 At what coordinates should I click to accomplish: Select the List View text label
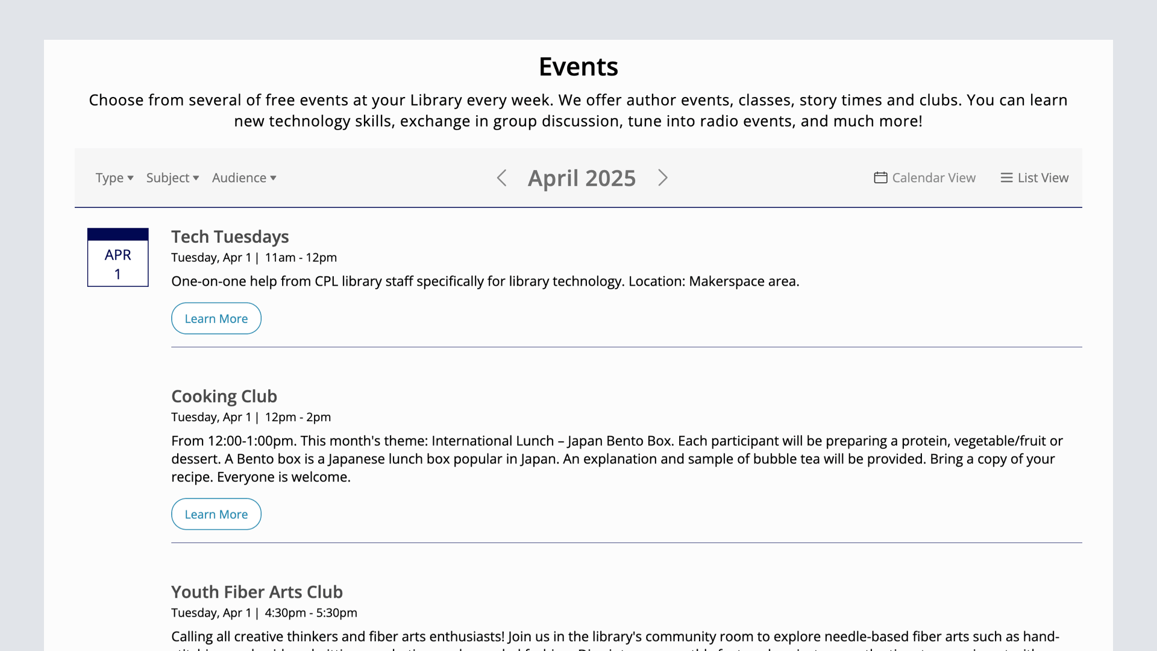pos(1043,178)
